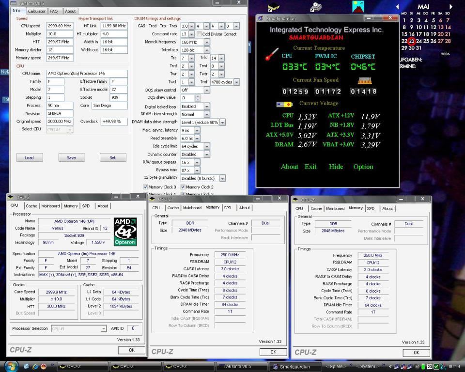The height and width of the screenshot is (372, 465).
Task: Open the CAS latency 3.0 dropdown
Action: (192, 26)
